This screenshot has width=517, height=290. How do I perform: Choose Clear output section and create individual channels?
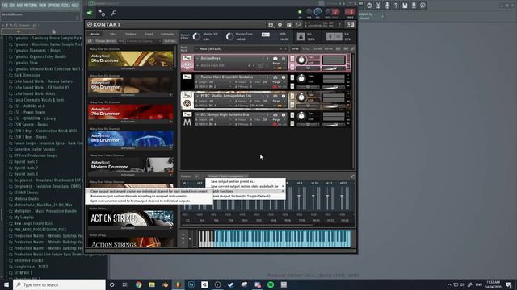coord(149,191)
